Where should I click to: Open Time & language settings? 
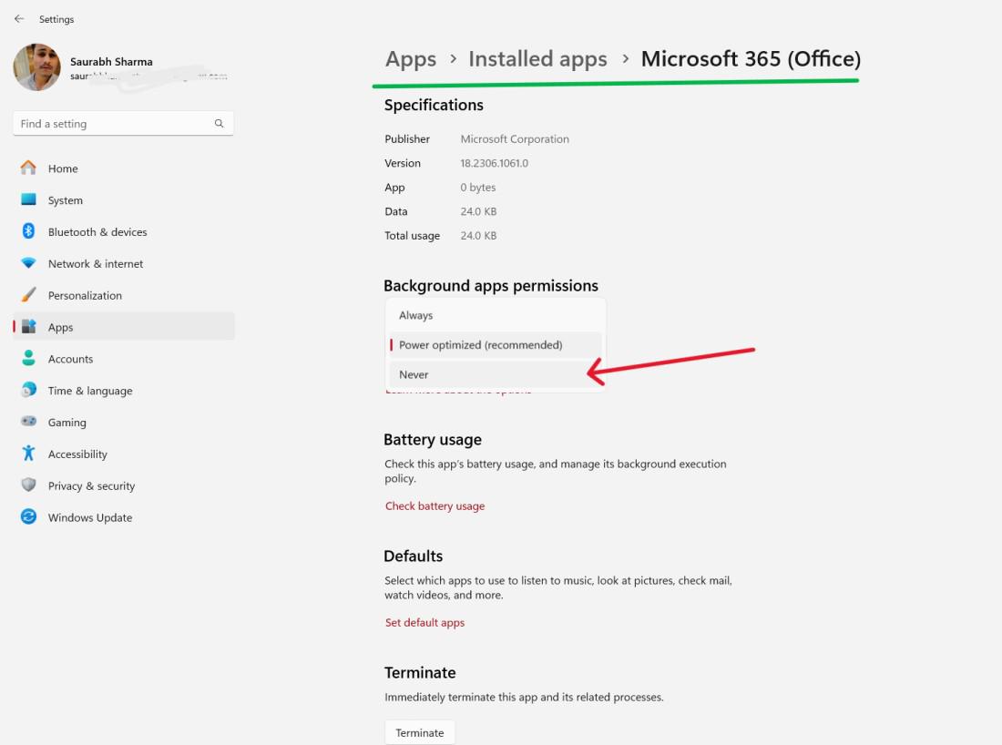click(90, 391)
